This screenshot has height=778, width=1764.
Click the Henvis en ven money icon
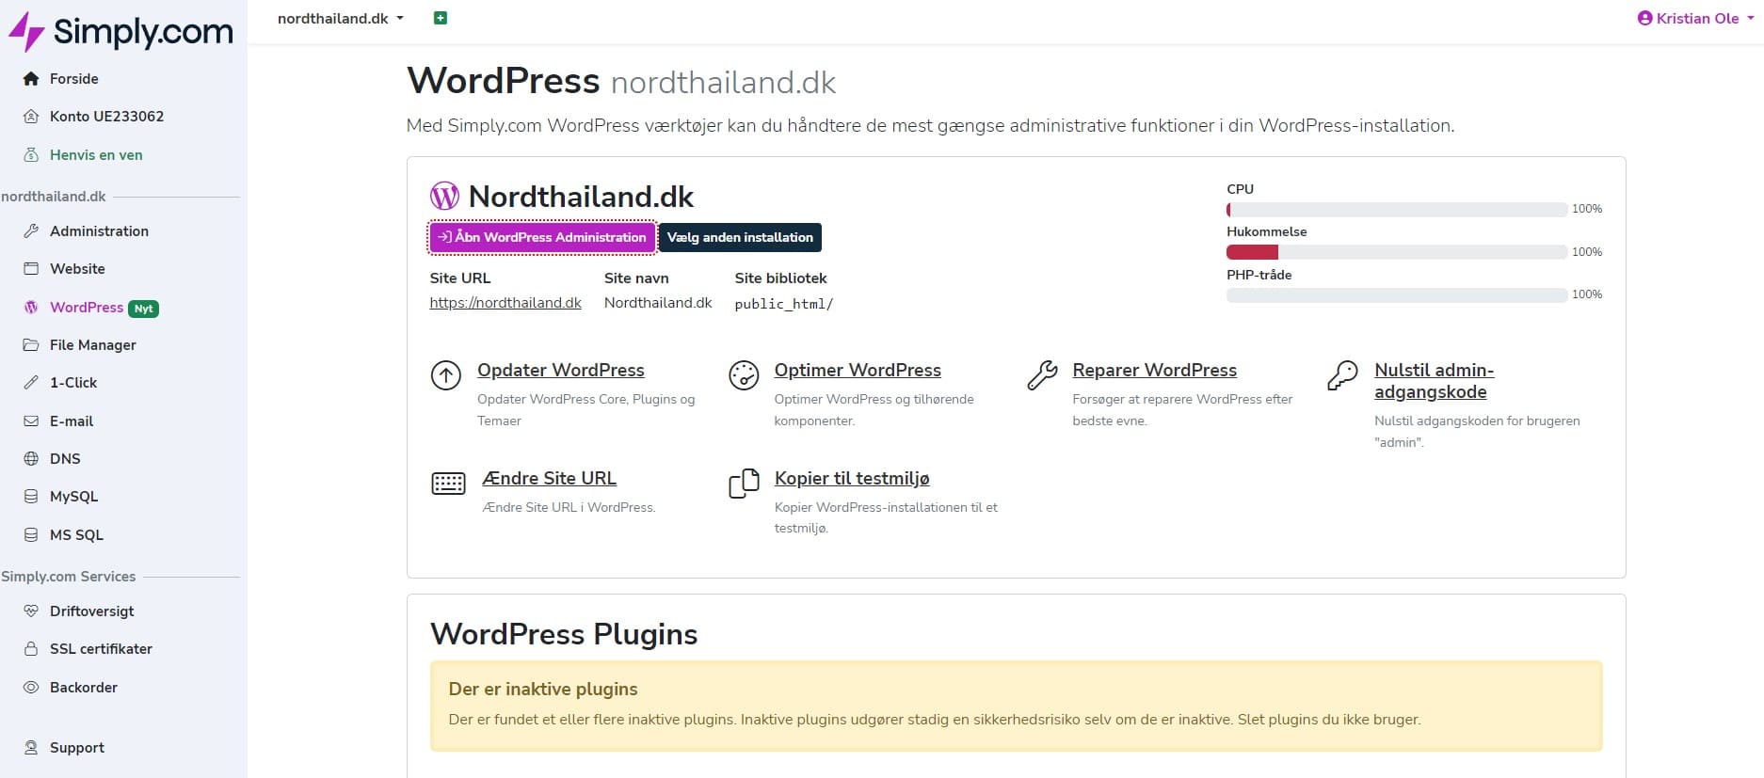pos(31,155)
